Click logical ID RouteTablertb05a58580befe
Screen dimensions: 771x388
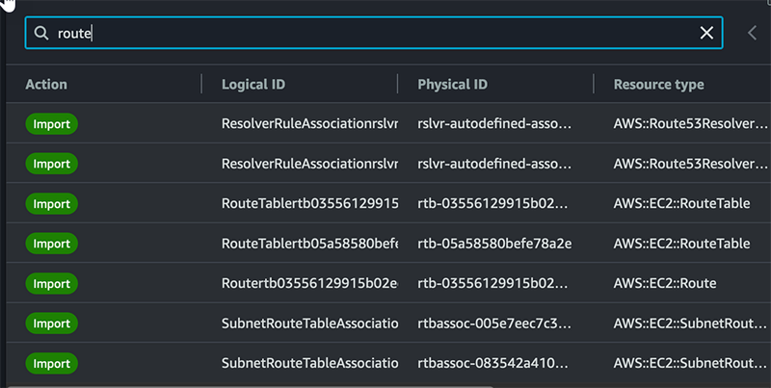308,244
